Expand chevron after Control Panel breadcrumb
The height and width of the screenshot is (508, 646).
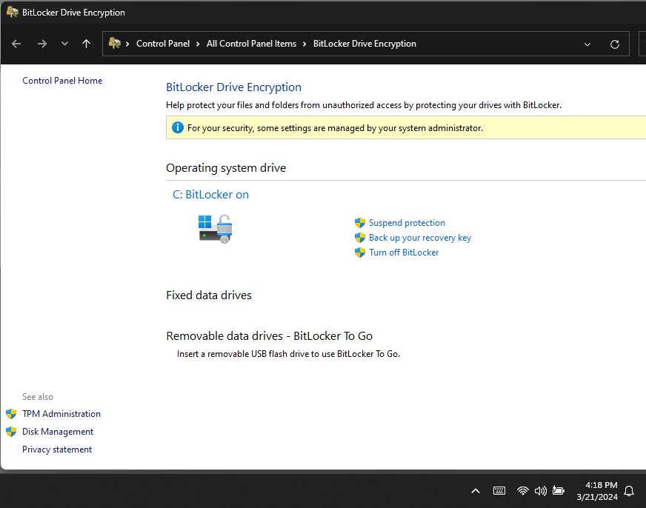pos(198,44)
